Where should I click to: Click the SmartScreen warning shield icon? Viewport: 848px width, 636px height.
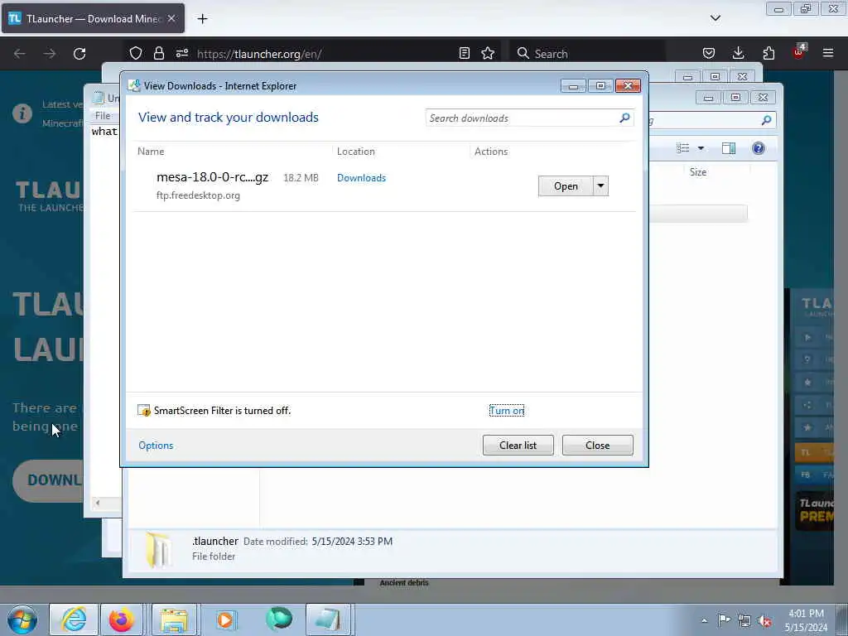point(144,411)
